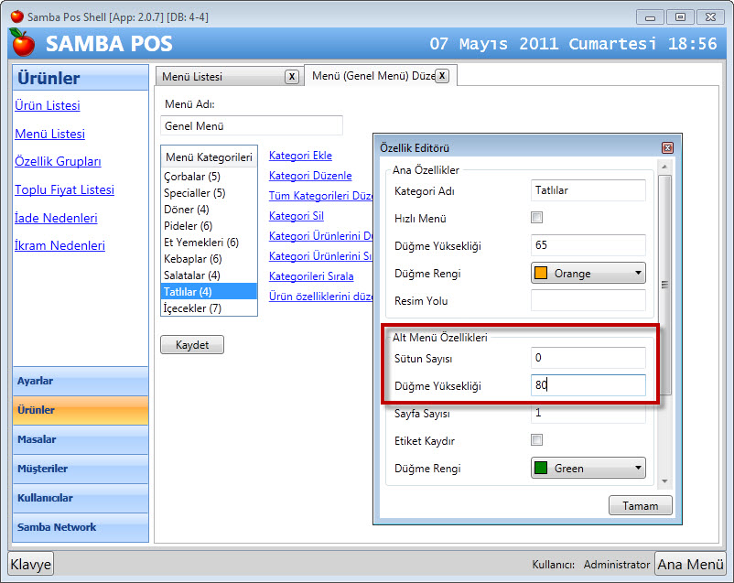Viewport: 734px width, 583px height.
Task: Close the Menü Listesi tab
Action: [x=291, y=77]
